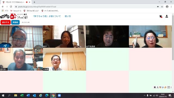Screen dimensions: 174x98
Task: Open Microsoft Edge from taskbar
Action: click(x=47, y=96)
